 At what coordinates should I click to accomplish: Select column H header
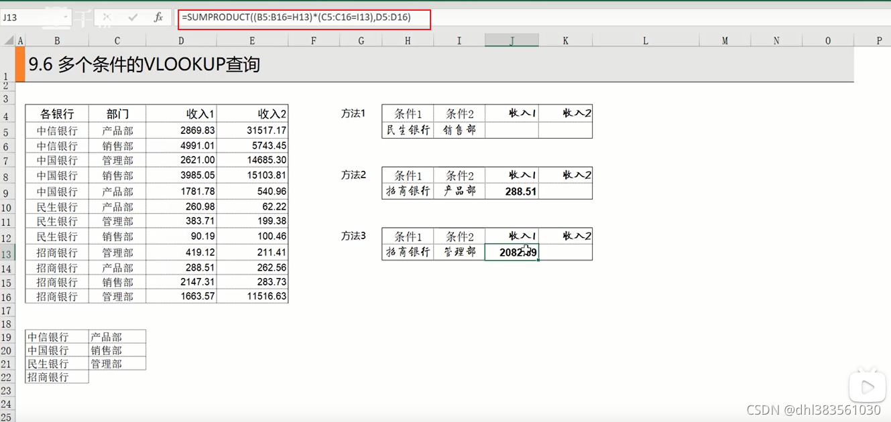408,41
